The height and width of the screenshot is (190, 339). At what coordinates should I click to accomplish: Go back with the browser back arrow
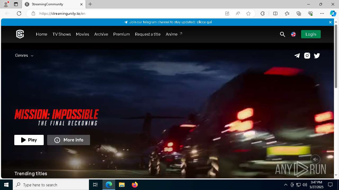pos(7,13)
